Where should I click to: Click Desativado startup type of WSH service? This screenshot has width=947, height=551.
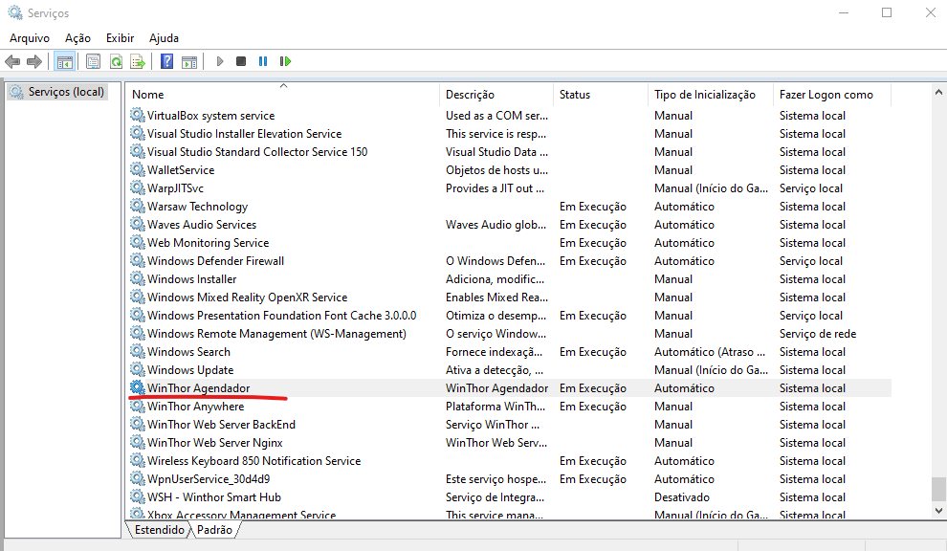click(682, 497)
